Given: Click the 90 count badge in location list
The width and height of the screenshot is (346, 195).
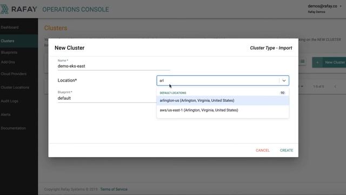Looking at the screenshot, I should [x=282, y=93].
